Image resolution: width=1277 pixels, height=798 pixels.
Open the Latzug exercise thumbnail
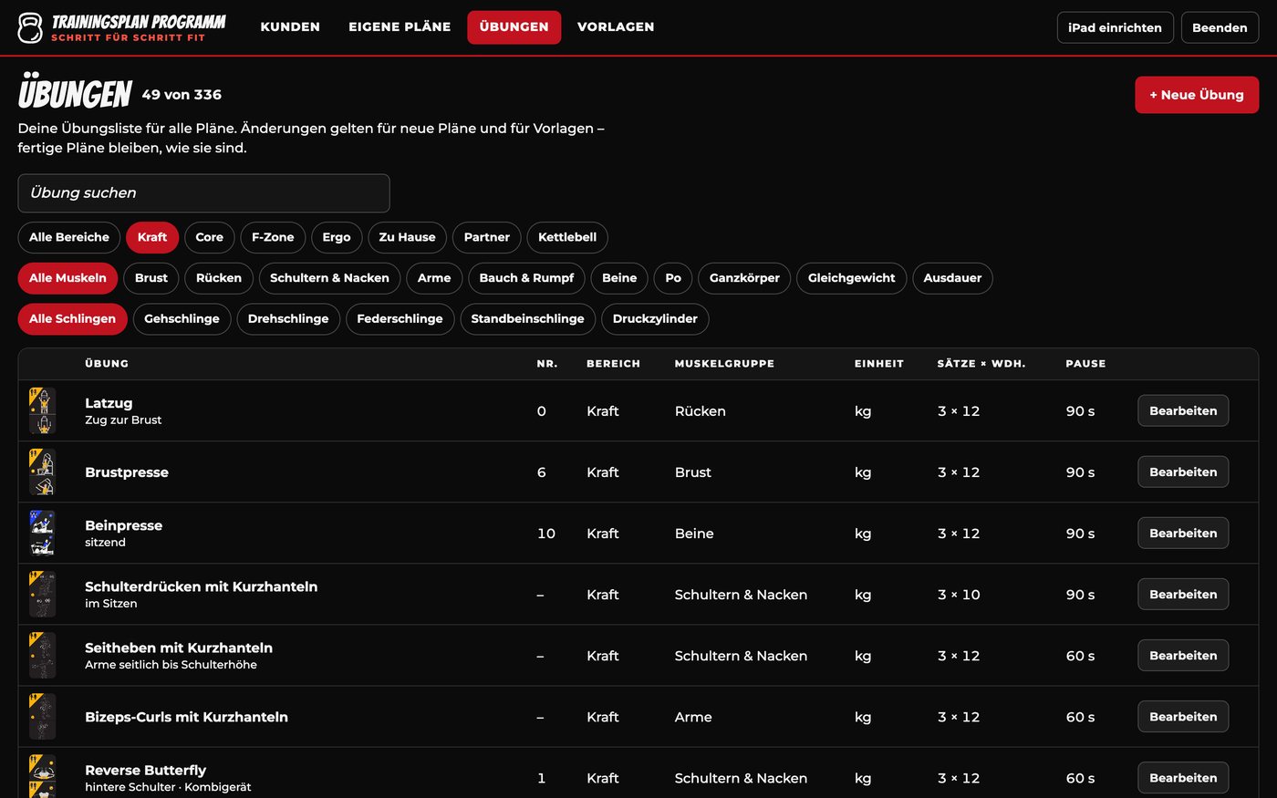(x=43, y=410)
